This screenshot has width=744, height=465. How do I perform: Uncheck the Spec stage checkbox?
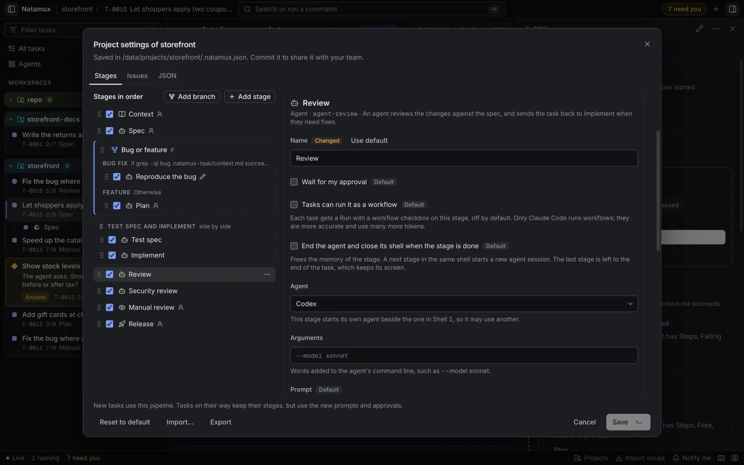tap(110, 131)
